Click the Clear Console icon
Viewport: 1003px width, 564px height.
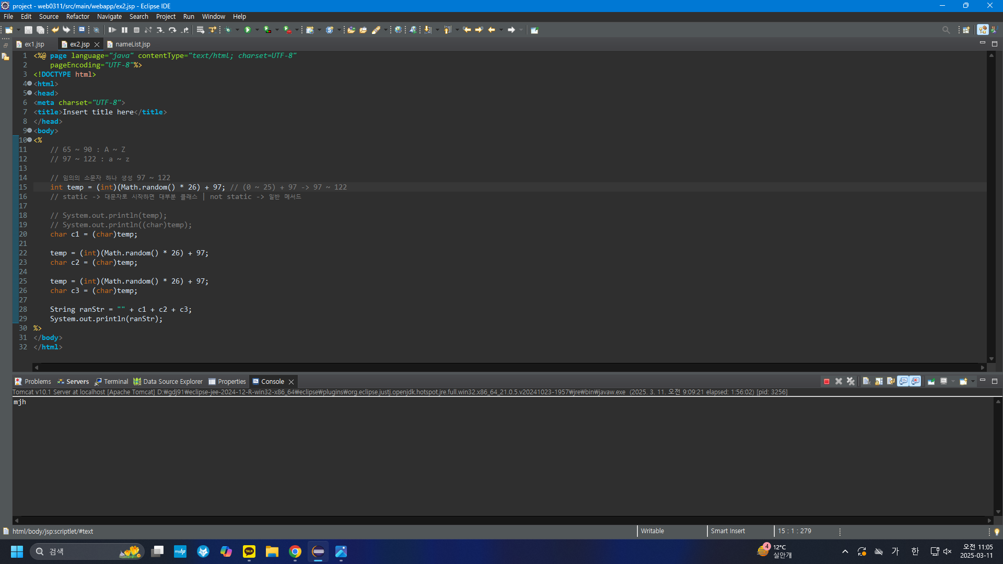pos(866,382)
